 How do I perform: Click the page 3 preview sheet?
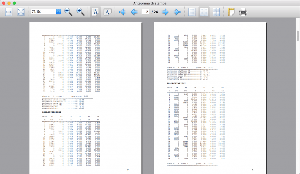[x=210, y=98]
